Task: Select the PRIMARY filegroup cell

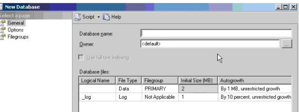Action: [x=160, y=89]
